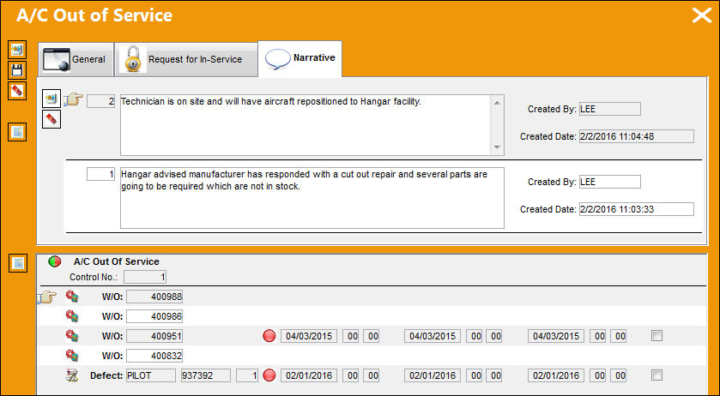
Task: Click the New record icon atop orange sidebar
Action: coord(17,49)
